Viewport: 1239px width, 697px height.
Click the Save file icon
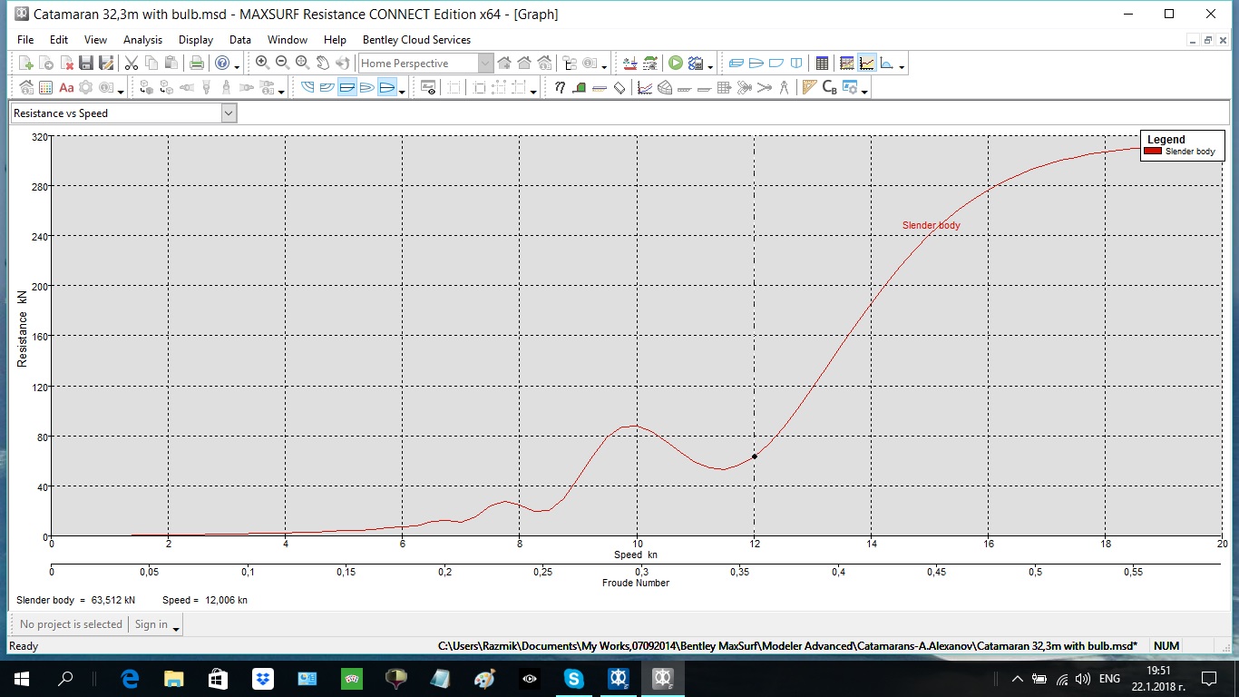pyautogui.click(x=86, y=64)
